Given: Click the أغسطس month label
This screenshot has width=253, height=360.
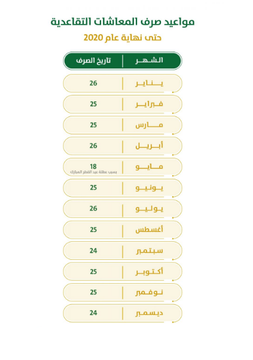Looking at the screenshot, I should [149, 229].
